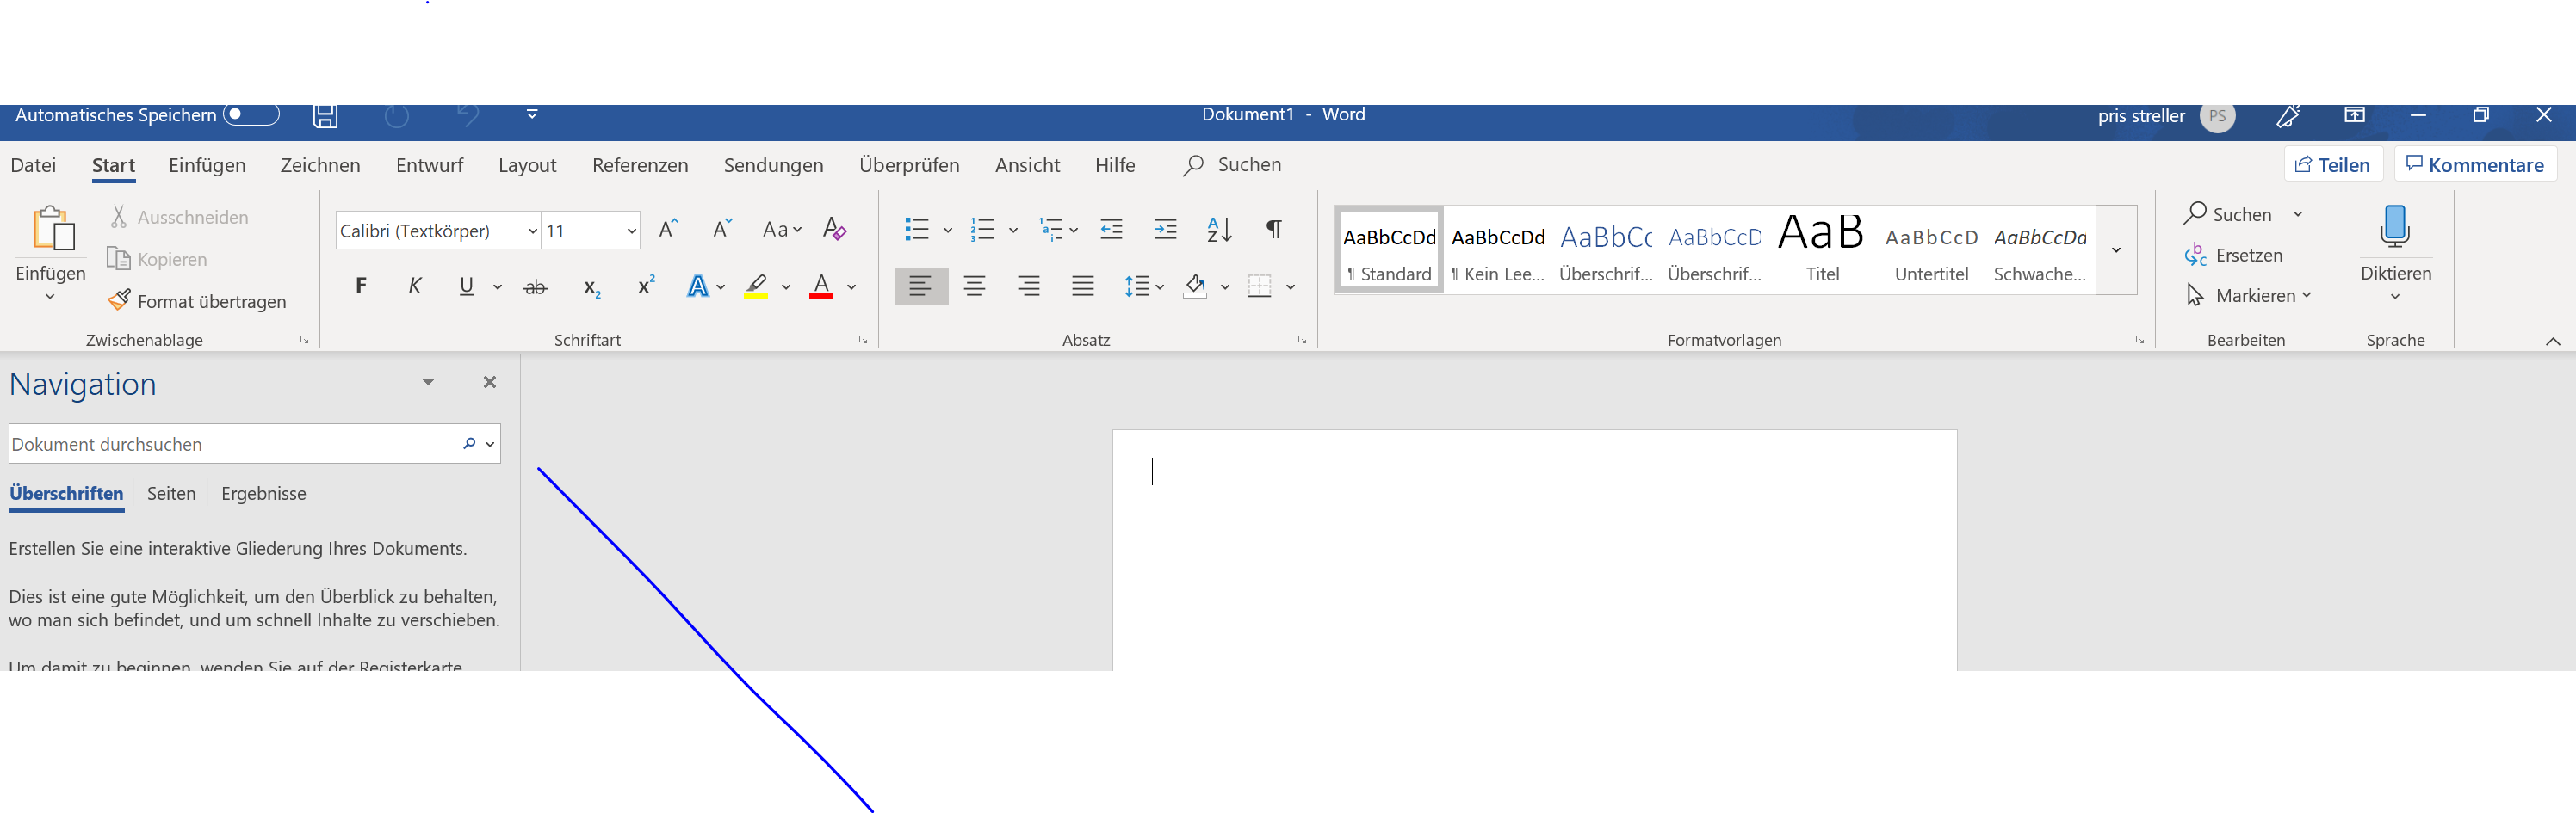Open the Referenzen ribbon tab
Viewport: 2576px width, 813px height.
coord(640,165)
